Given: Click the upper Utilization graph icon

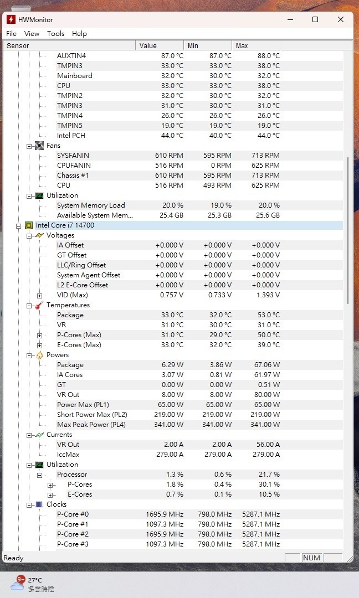Looking at the screenshot, I should pyautogui.click(x=39, y=195).
